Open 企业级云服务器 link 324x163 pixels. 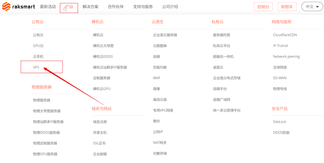pyautogui.click(x=165, y=35)
